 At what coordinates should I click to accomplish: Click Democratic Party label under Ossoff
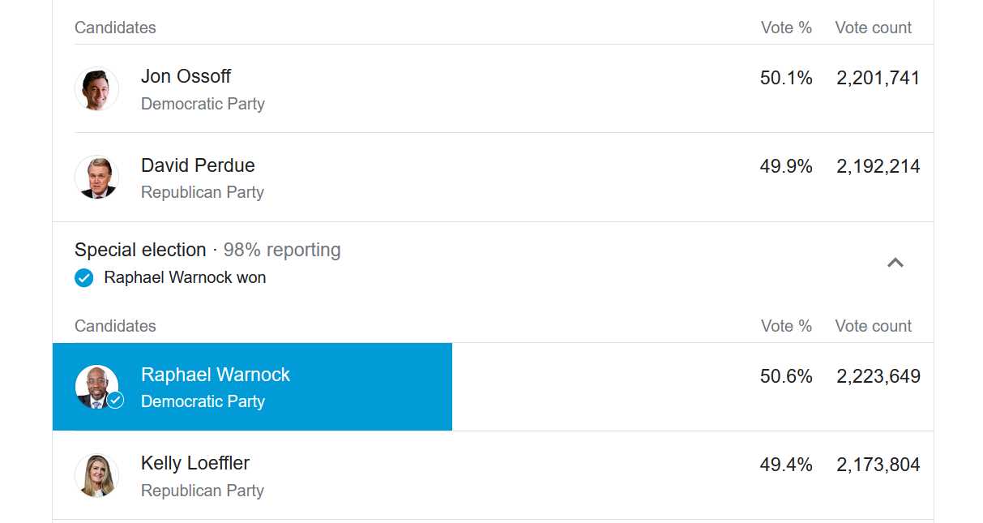pyautogui.click(x=203, y=104)
